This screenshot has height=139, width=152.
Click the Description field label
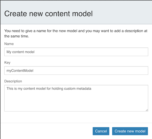[x=13, y=81]
